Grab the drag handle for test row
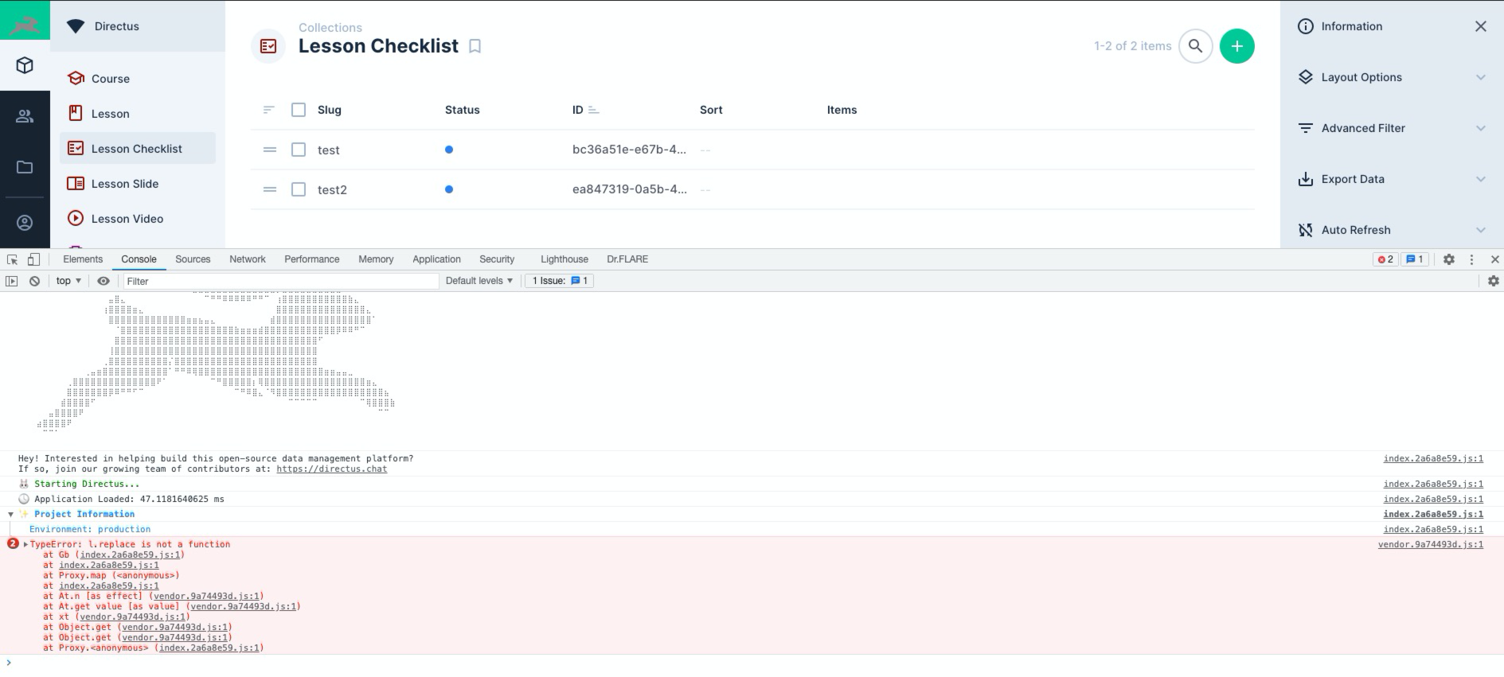The height and width of the screenshot is (677, 1504). click(270, 150)
